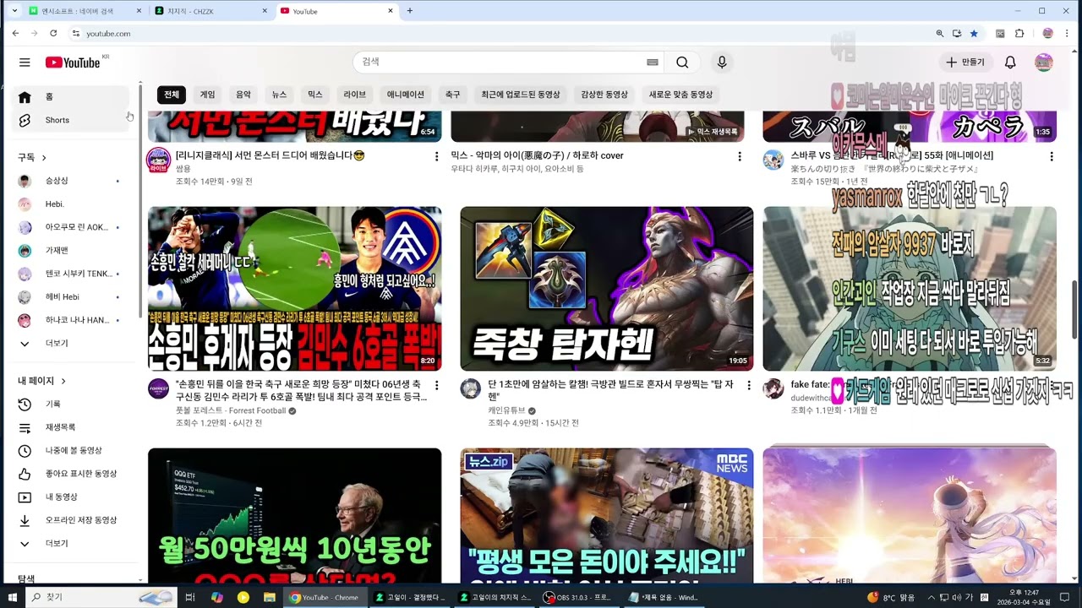Click the DC extension icon
This screenshot has height=608, width=1082.
click(1000, 33)
